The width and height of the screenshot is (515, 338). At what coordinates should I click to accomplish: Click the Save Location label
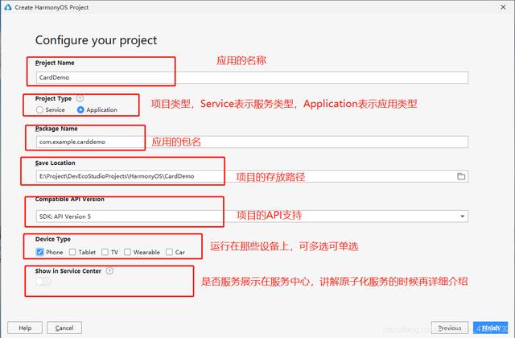56,163
